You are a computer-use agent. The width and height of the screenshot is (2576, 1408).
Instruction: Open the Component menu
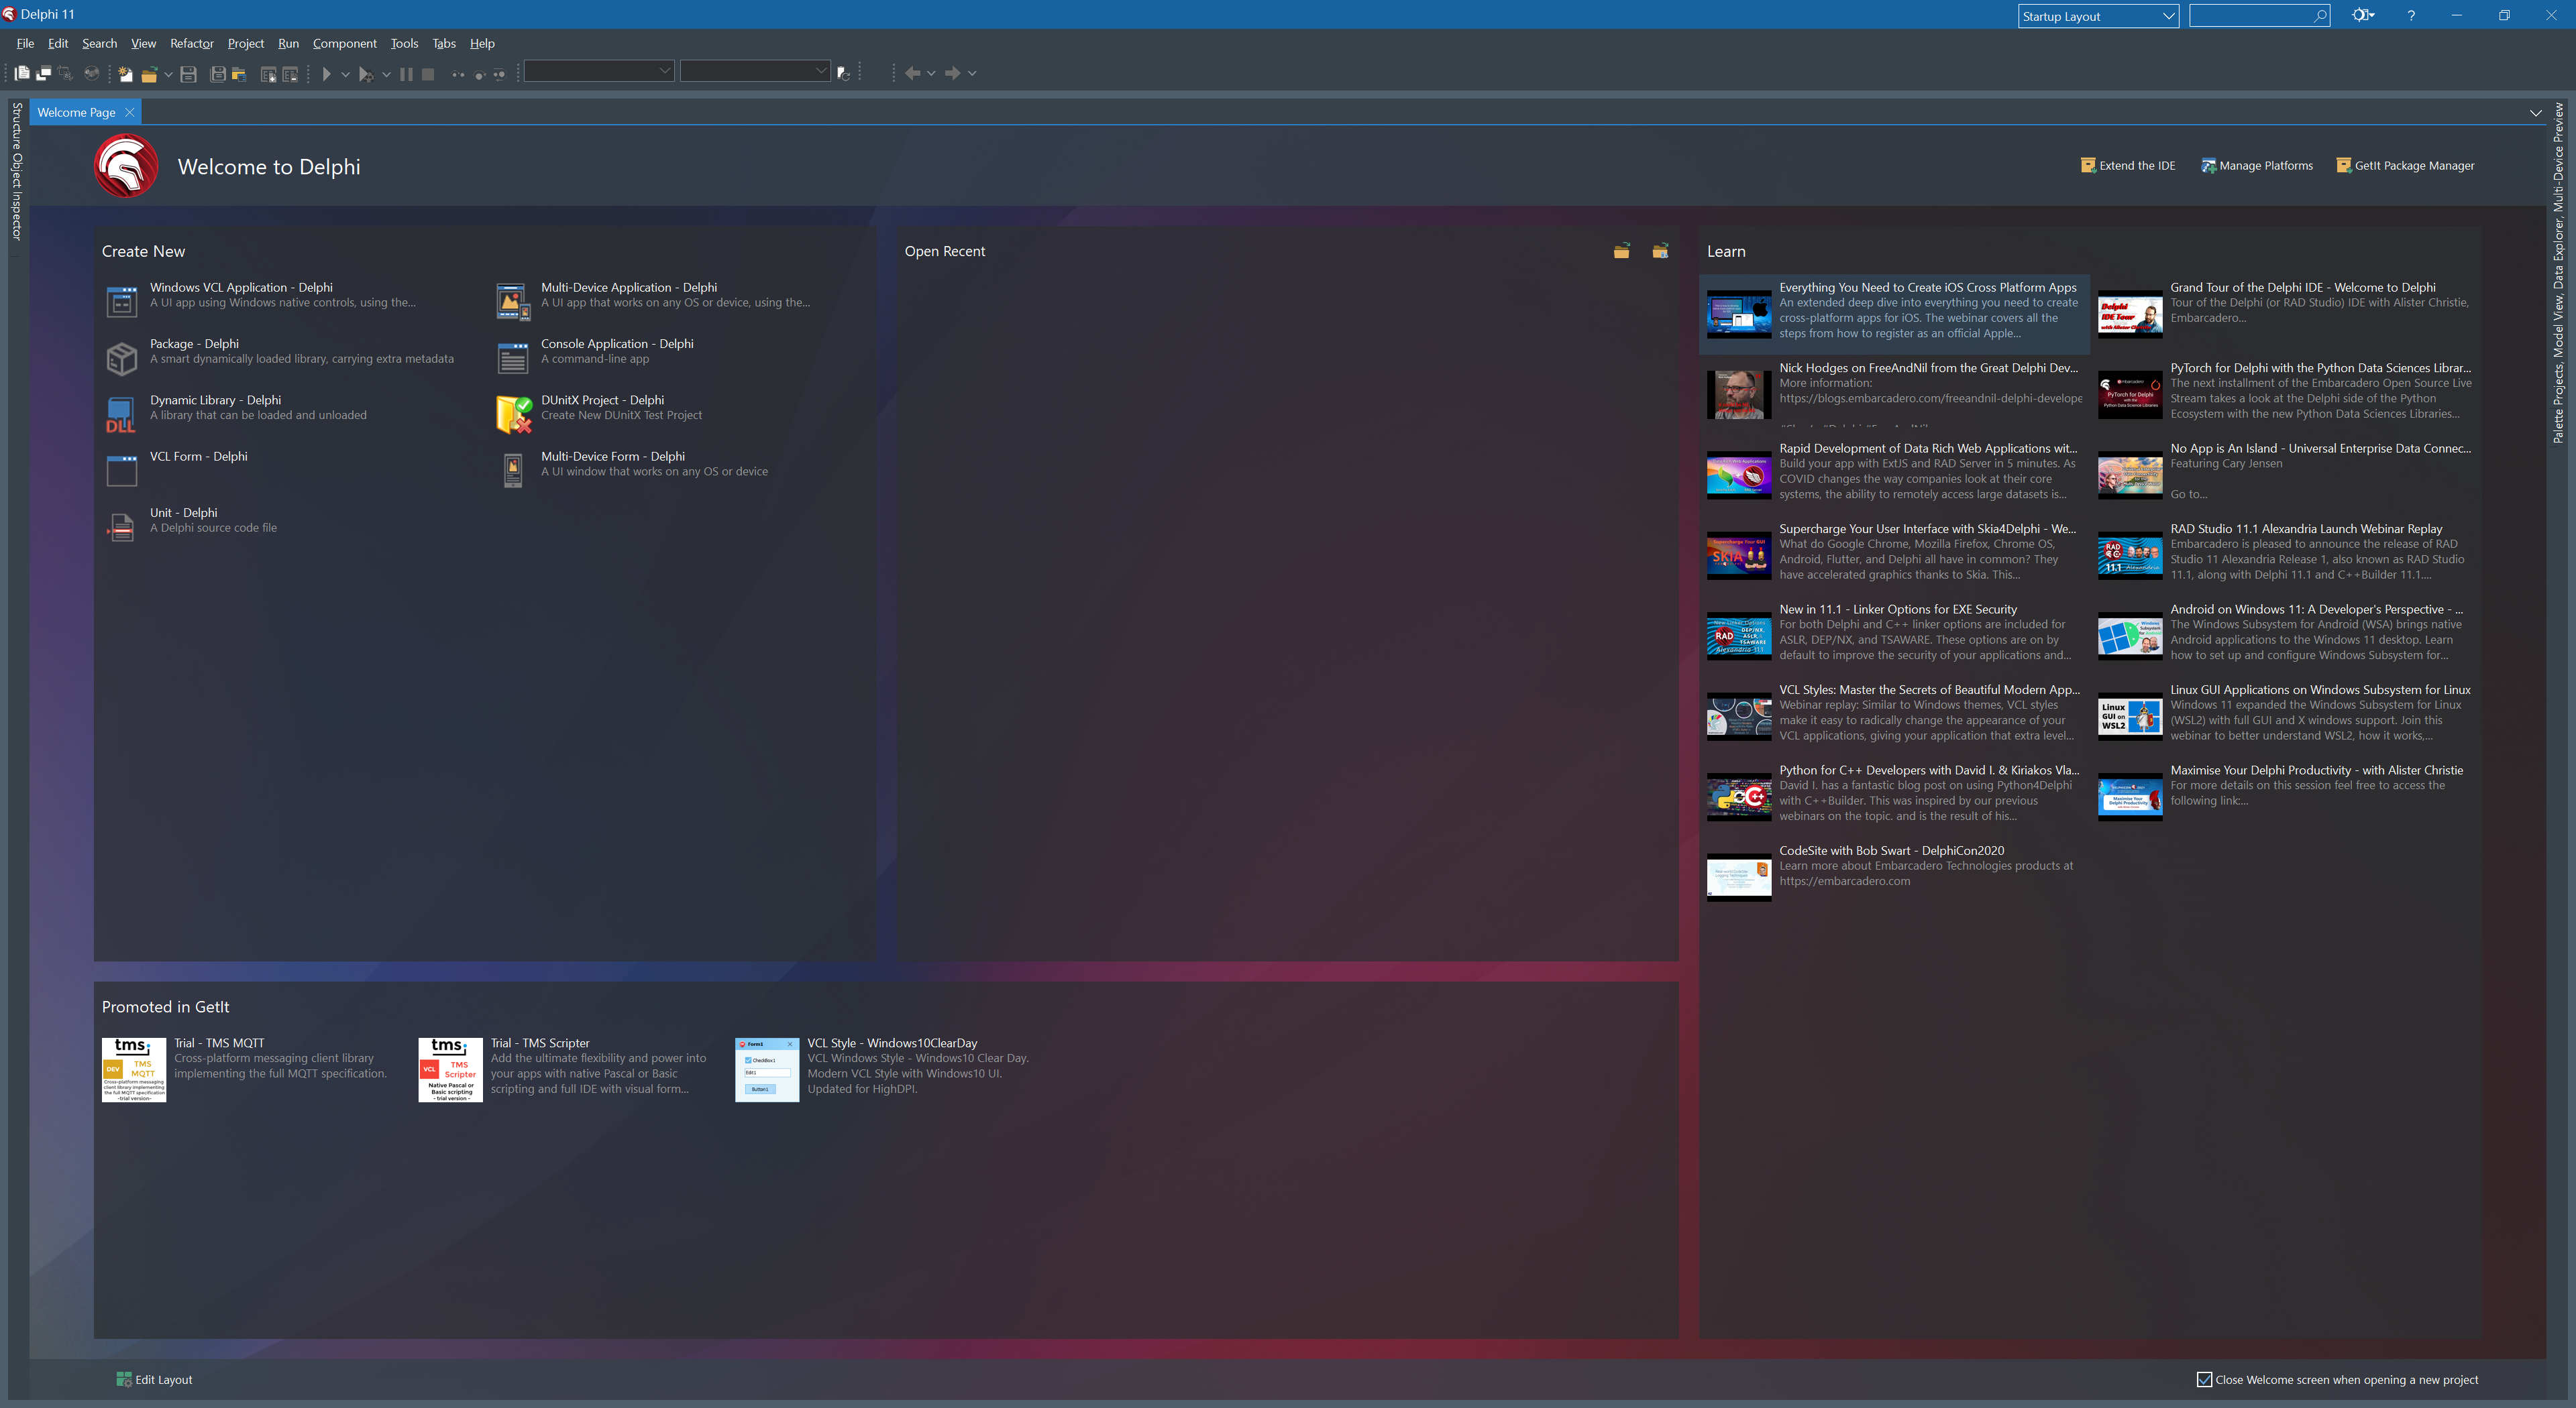[345, 43]
